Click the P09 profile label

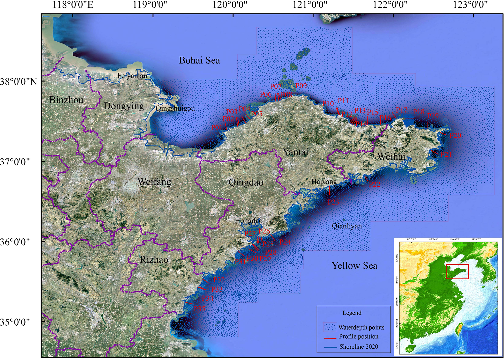coord(301,86)
